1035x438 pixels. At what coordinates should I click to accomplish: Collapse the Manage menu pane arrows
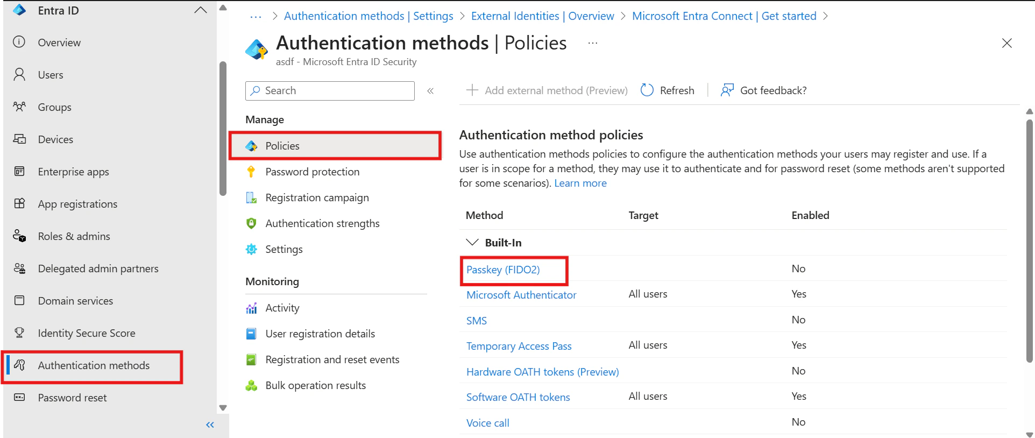(430, 91)
